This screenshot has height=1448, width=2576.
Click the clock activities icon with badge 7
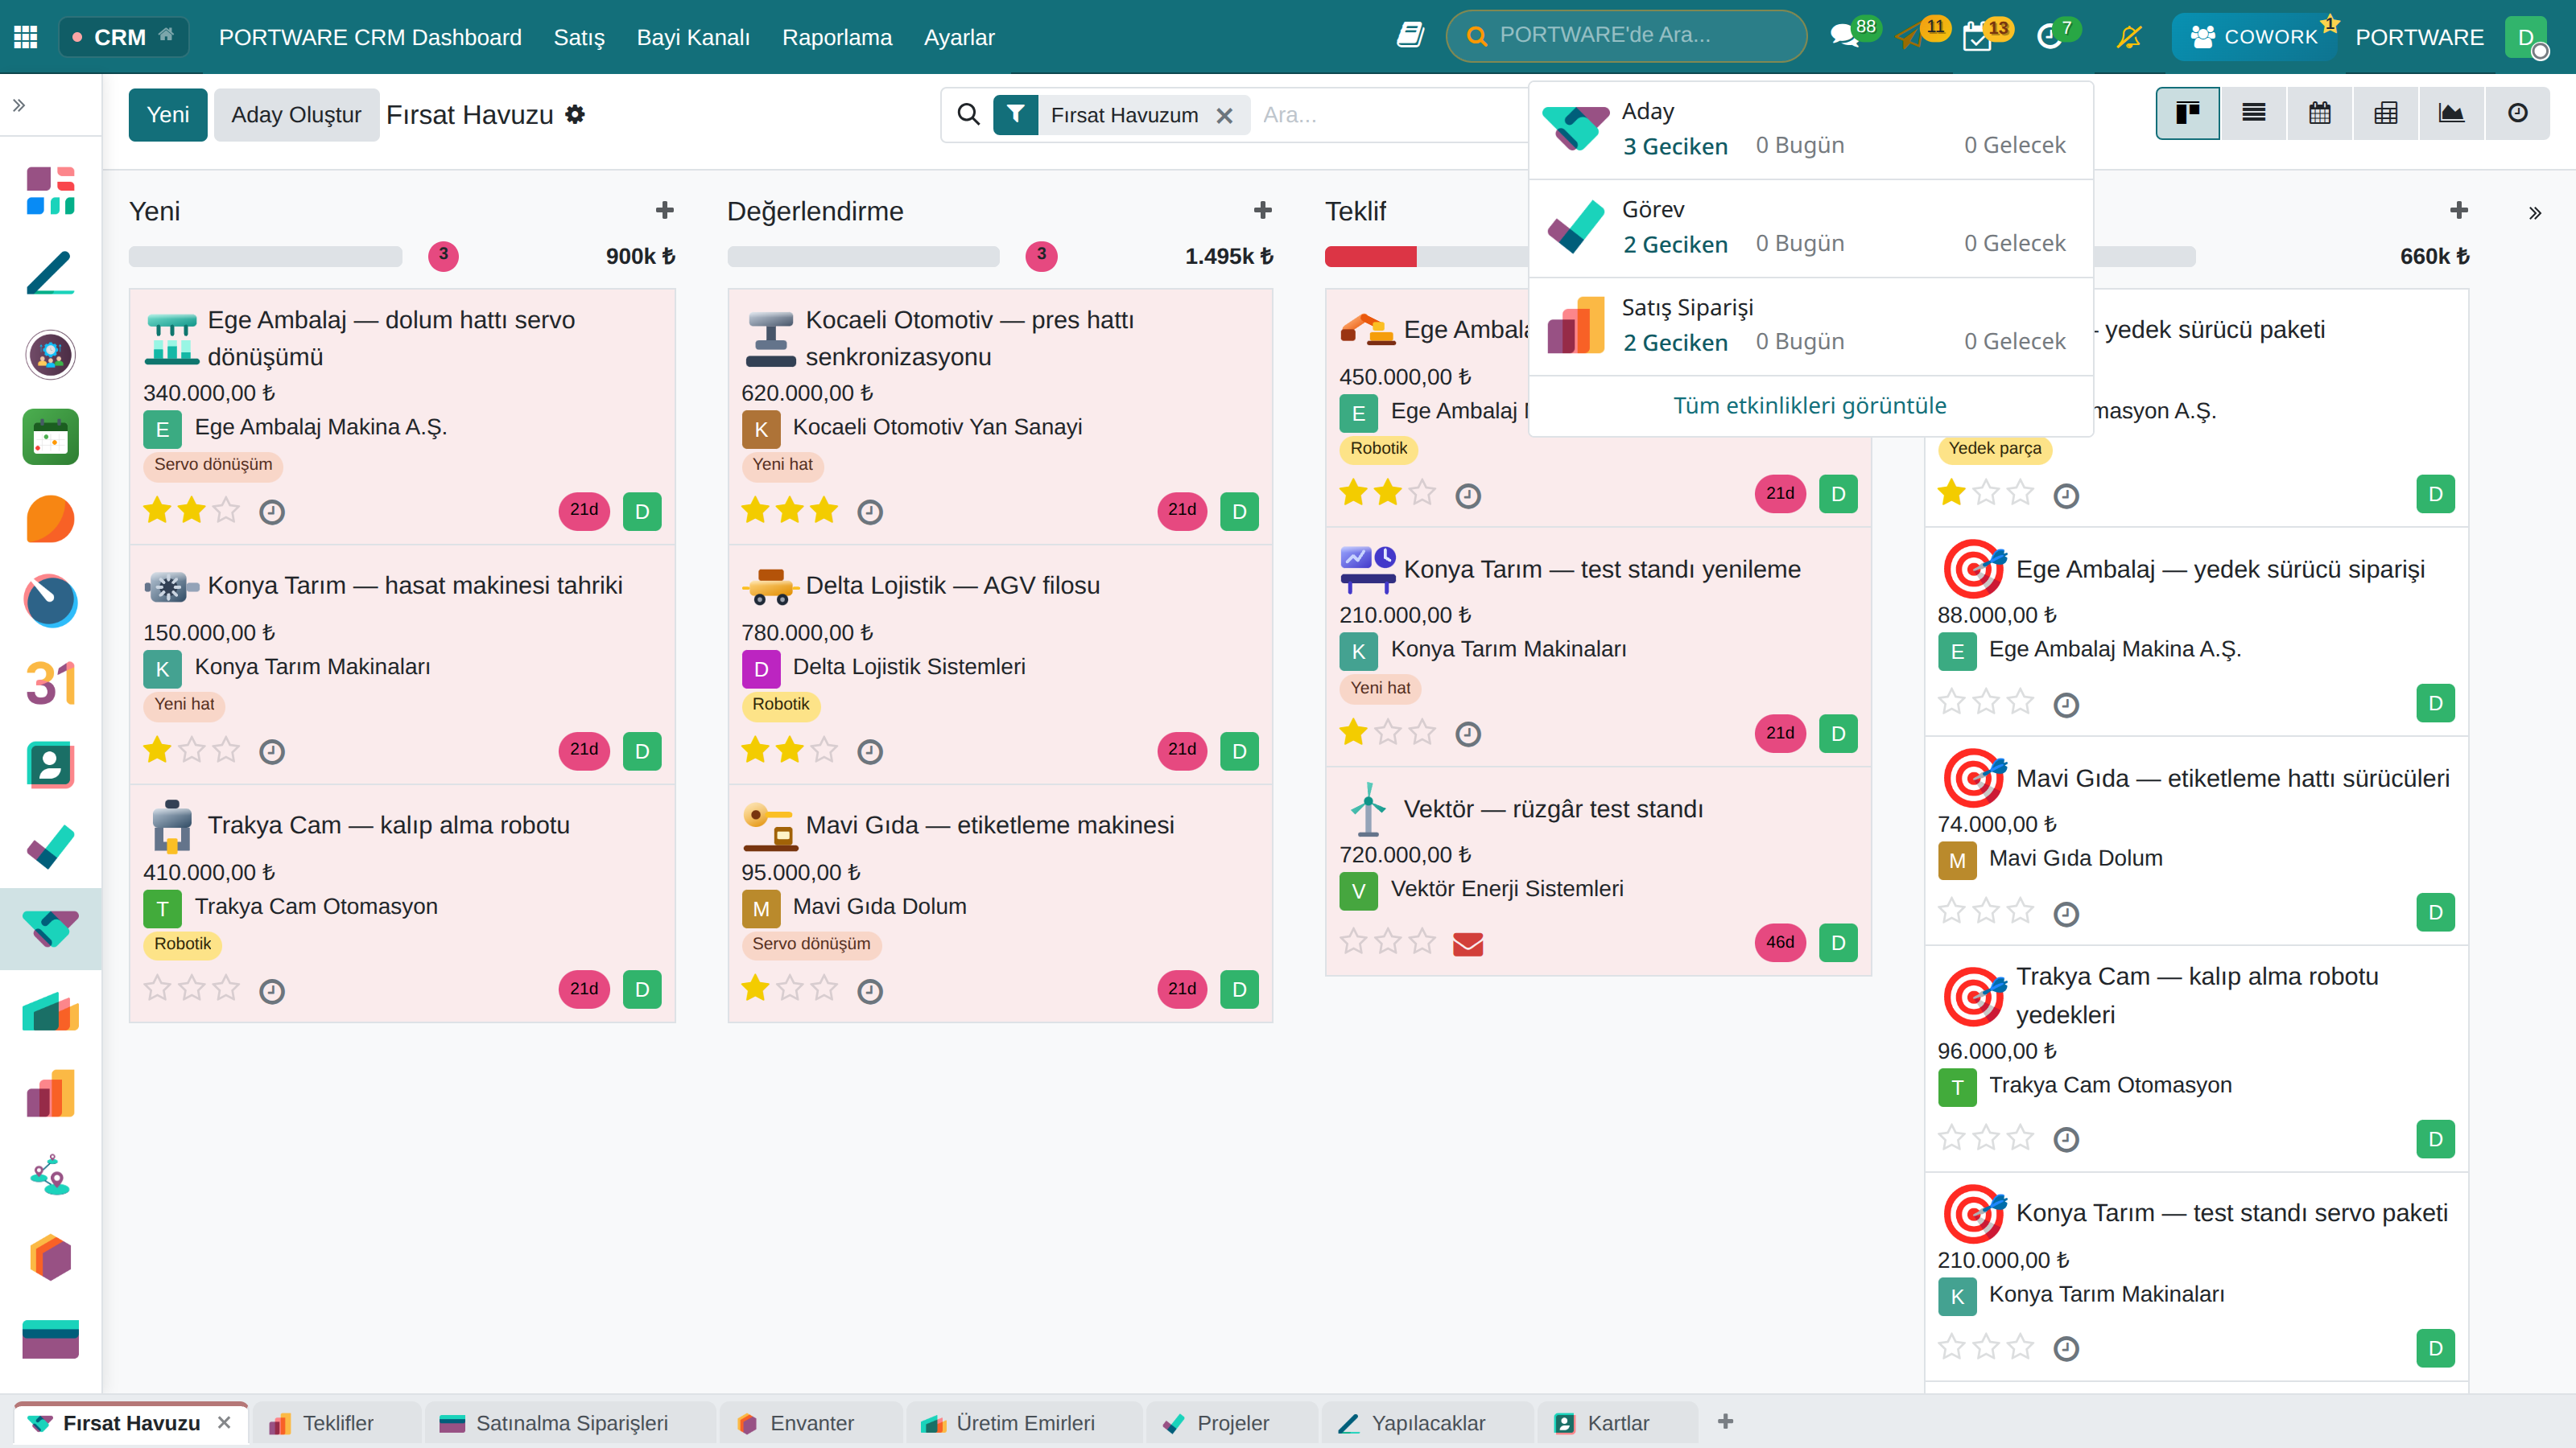(2049, 37)
